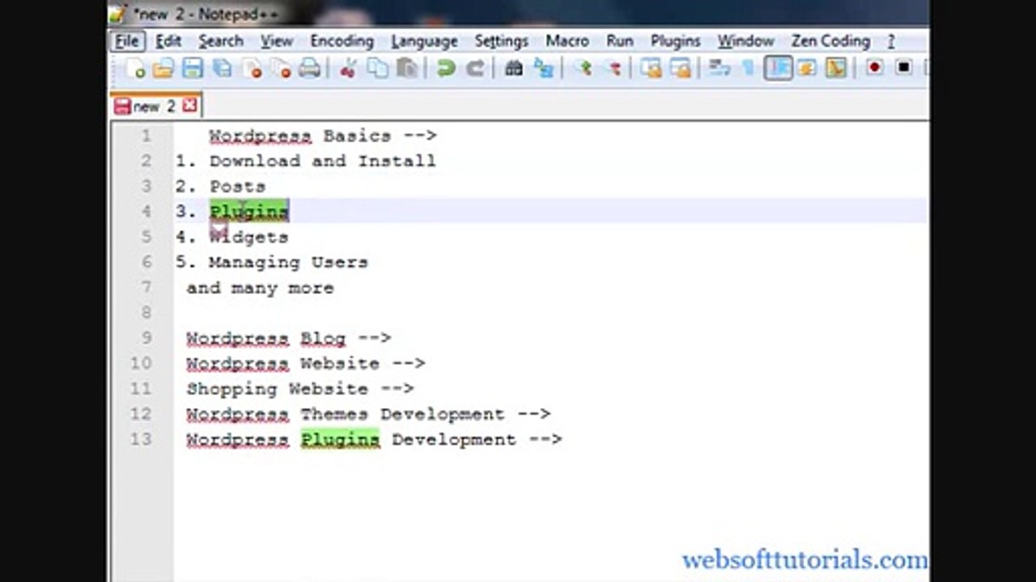Screen dimensions: 1036x582
Task: Open the Plugins menu
Action: click(676, 41)
